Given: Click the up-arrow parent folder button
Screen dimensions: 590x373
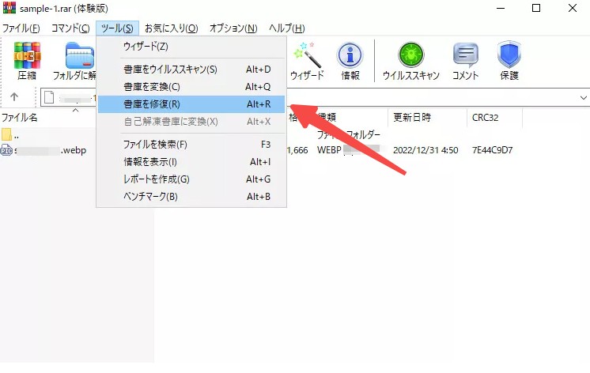Looking at the screenshot, I should click(14, 97).
